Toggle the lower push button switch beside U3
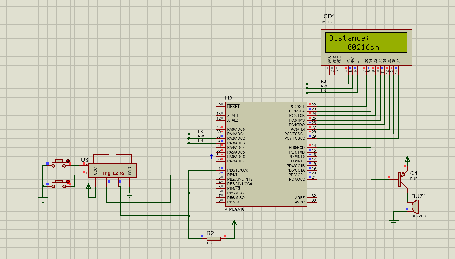Viewport: 455px width, 259px height. point(59,184)
